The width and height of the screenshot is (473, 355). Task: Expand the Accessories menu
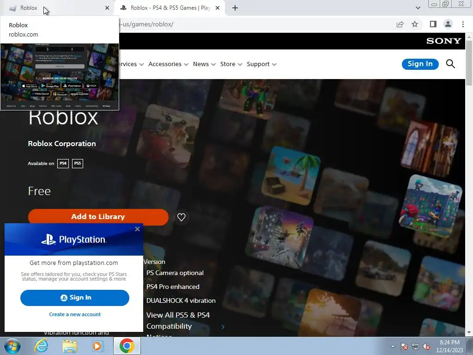[168, 64]
